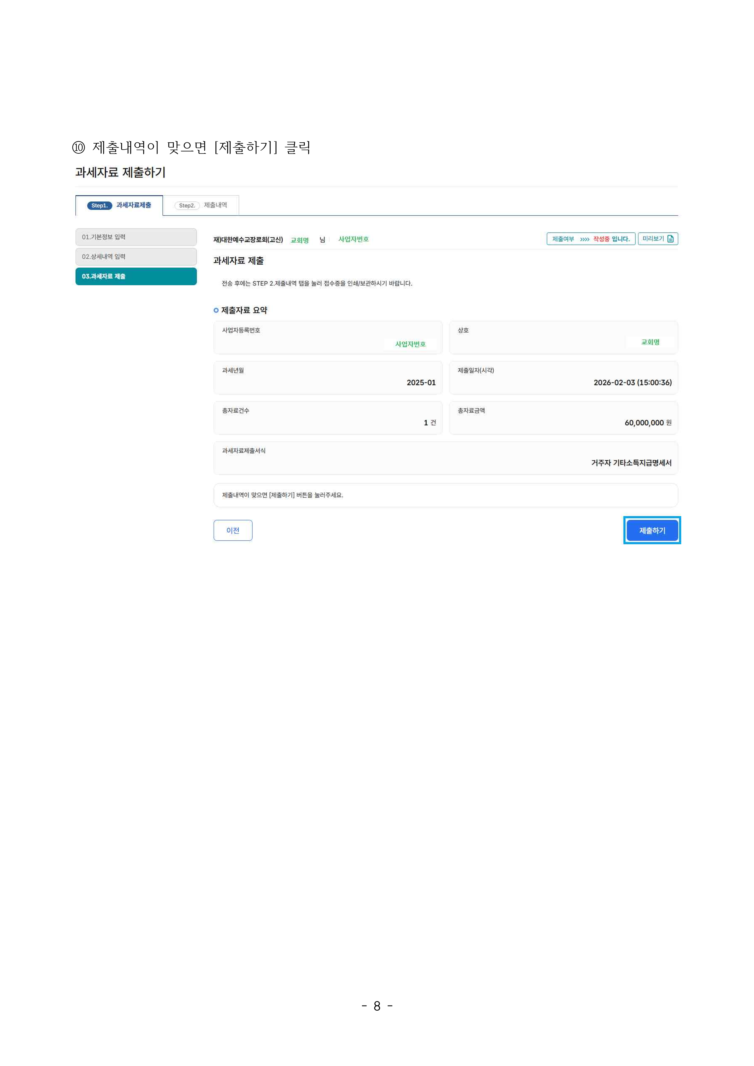Go to 02.상세내역 입력 step

coord(136,257)
